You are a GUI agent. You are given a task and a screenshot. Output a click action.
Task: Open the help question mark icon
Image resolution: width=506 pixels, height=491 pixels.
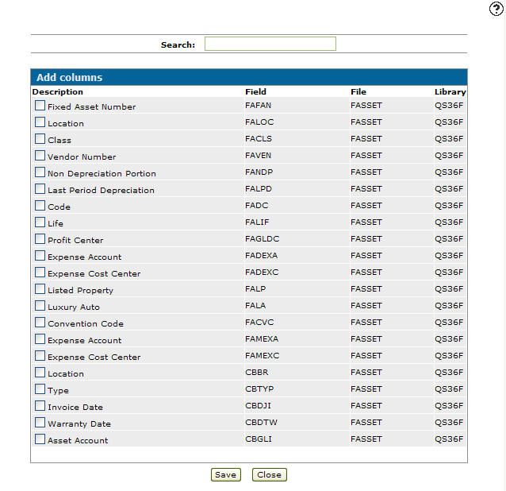496,9
